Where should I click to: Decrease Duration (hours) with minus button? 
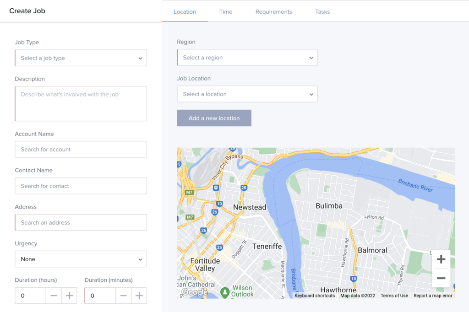(54, 296)
